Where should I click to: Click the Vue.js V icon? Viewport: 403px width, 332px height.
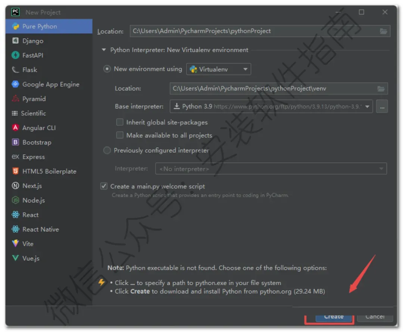click(16, 258)
